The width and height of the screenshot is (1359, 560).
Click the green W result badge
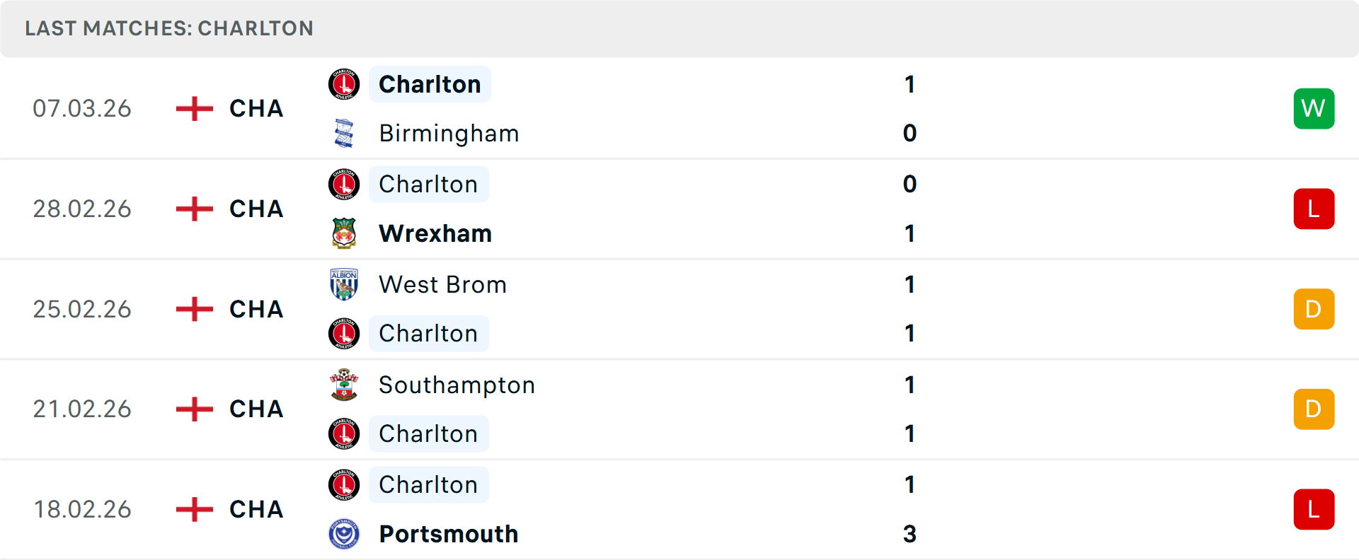(x=1314, y=108)
